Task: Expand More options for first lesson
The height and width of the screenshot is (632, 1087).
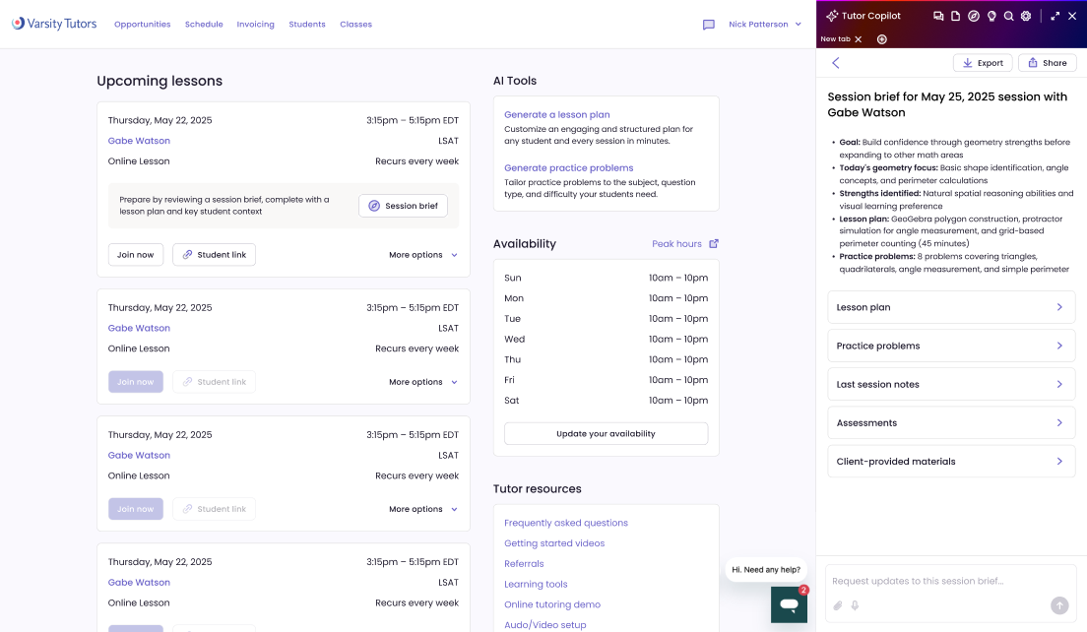Action: click(x=422, y=255)
